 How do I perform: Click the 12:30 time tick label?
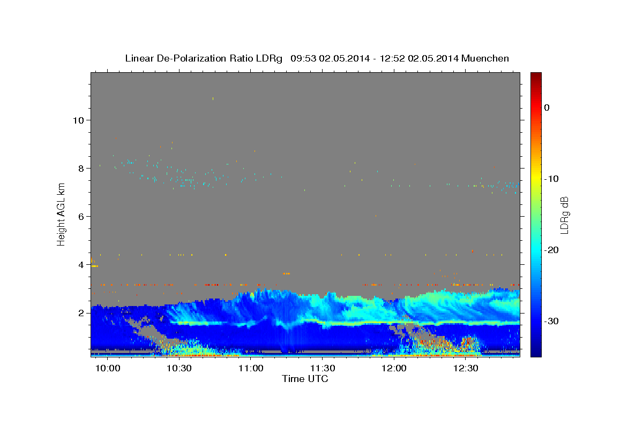466,369
